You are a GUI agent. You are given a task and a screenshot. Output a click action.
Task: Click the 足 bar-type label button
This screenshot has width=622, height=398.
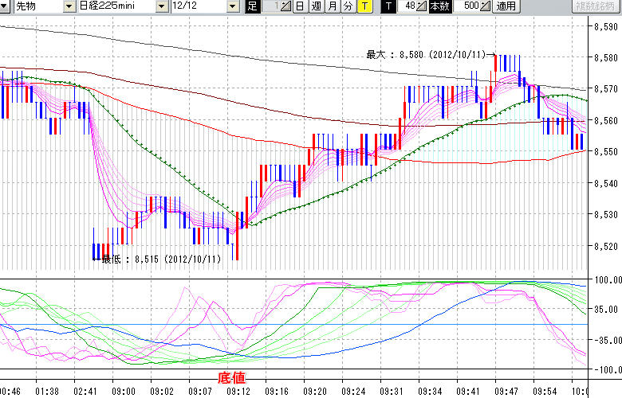click(252, 6)
